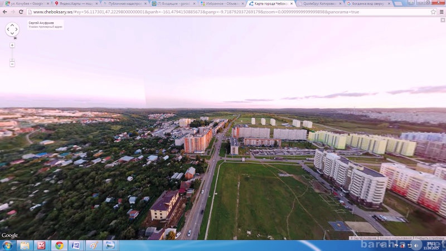Go forward with the browser forward arrow
Image resolution: width=446 pixels, height=251 pixels.
point(13,12)
